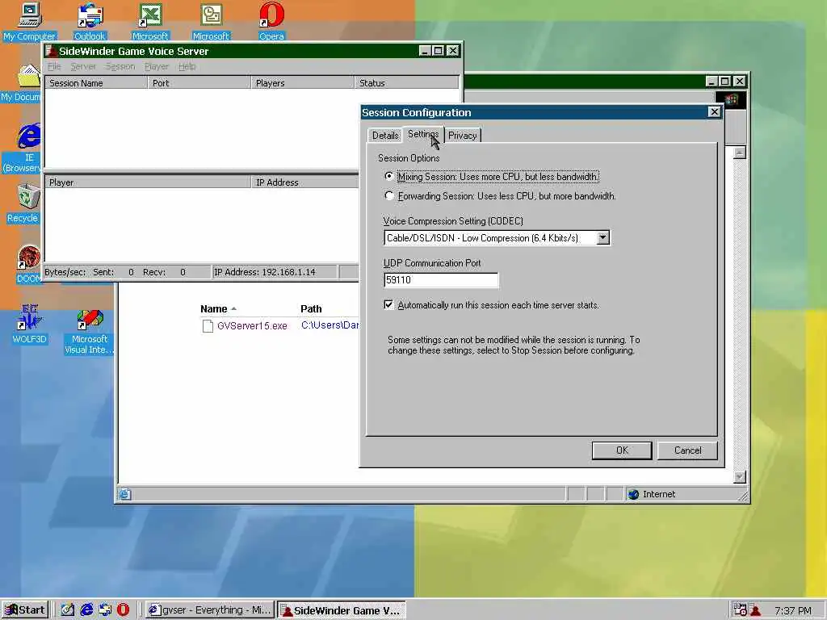
Task: Select the Forwarding Session radio button
Action: [388, 195]
